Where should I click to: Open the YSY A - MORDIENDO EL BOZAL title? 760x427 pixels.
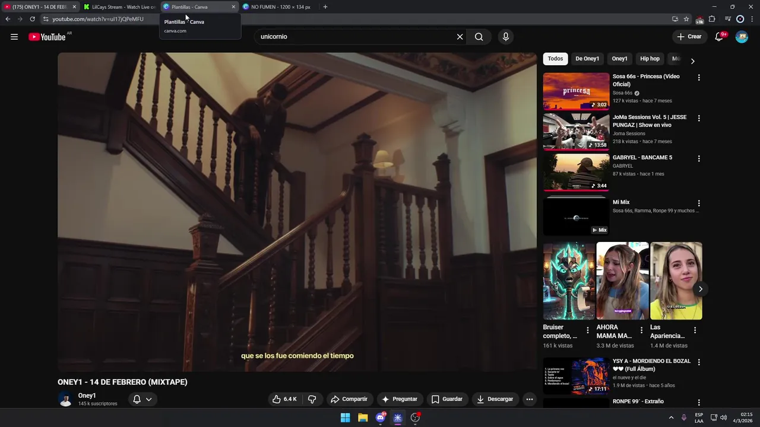651,365
